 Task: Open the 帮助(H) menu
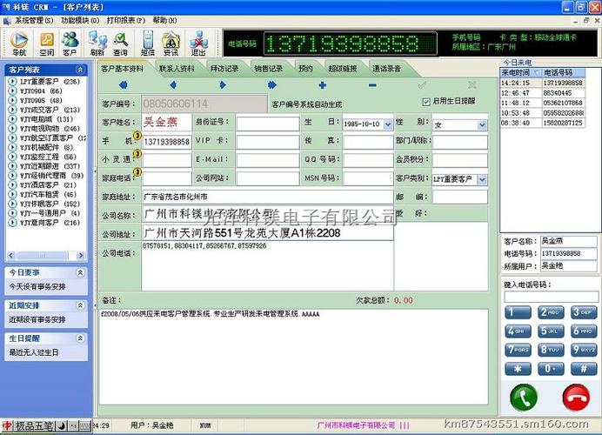click(165, 20)
